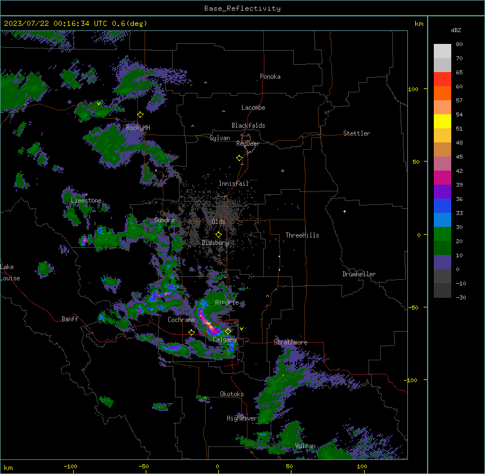This screenshot has height=474, width=485.
Task: Click the RockyMH label
Action: point(138,127)
